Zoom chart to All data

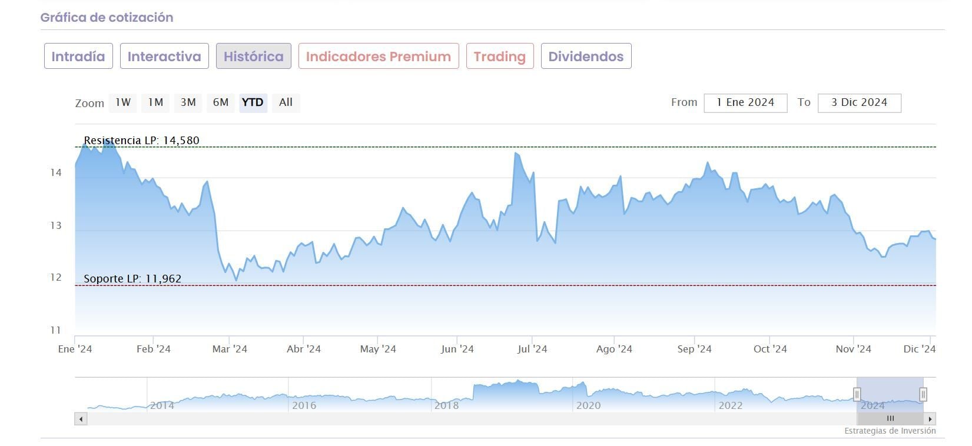pos(286,102)
